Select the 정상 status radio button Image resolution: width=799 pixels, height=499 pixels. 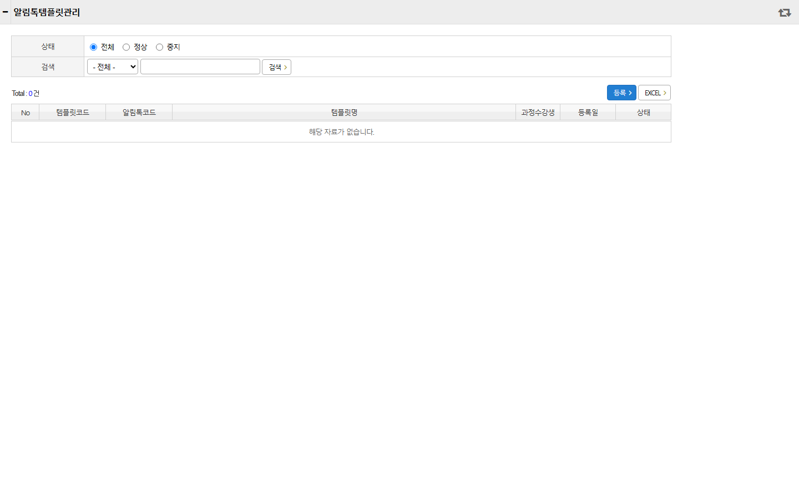(126, 47)
